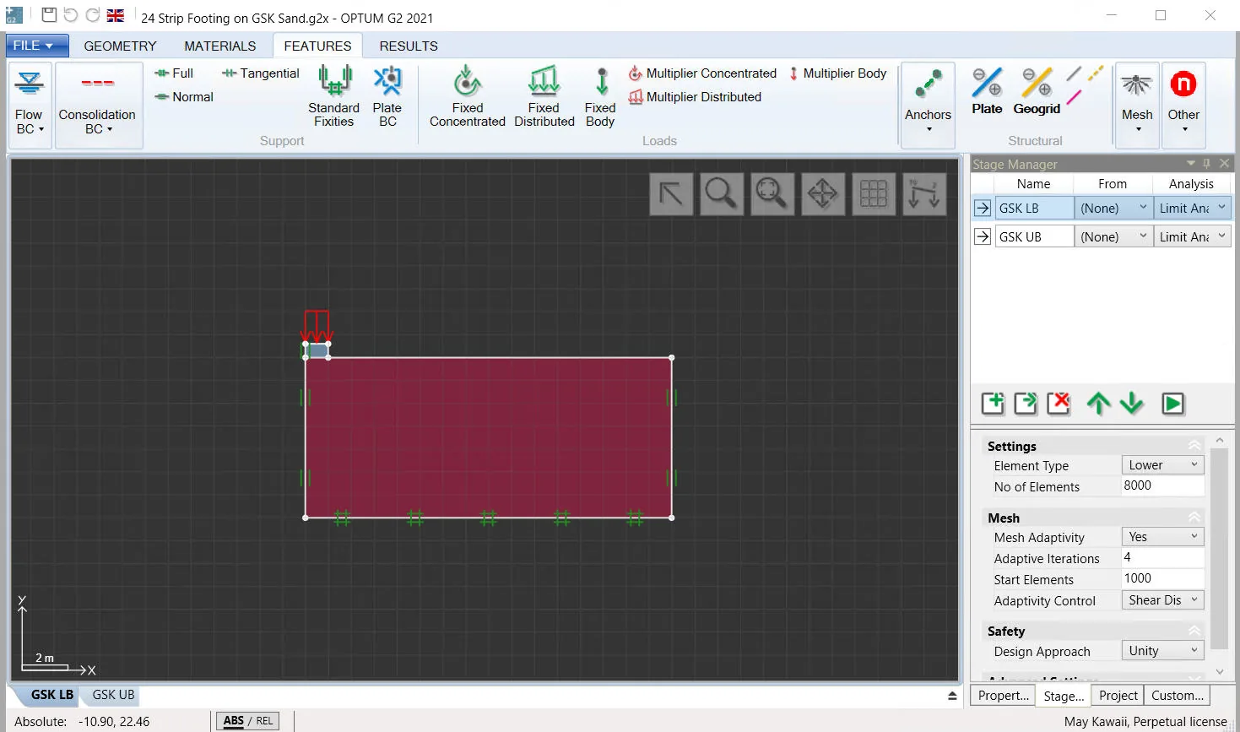Open the FILE menu button
The width and height of the screenshot is (1240, 732).
(x=34, y=46)
